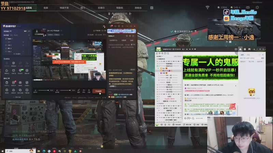Mute the microphone in streaming app
273x153 pixels.
pyautogui.click(x=35, y=90)
